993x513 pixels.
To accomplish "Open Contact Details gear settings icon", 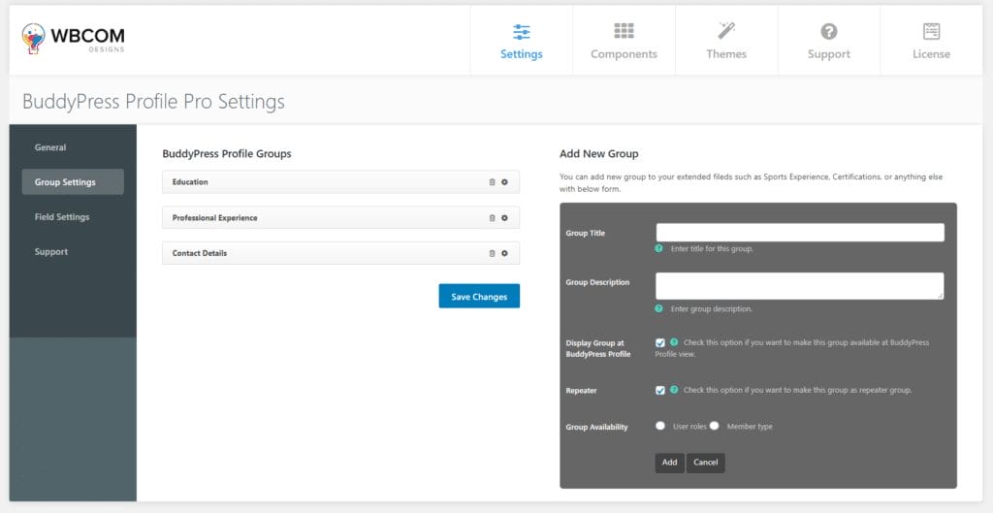I will click(504, 253).
